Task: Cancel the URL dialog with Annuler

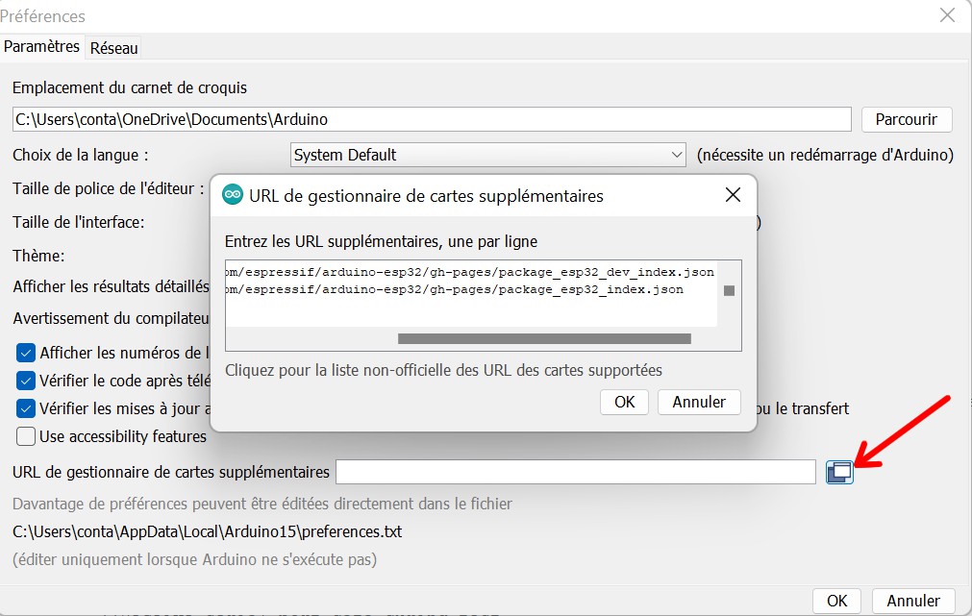Action: tap(699, 403)
